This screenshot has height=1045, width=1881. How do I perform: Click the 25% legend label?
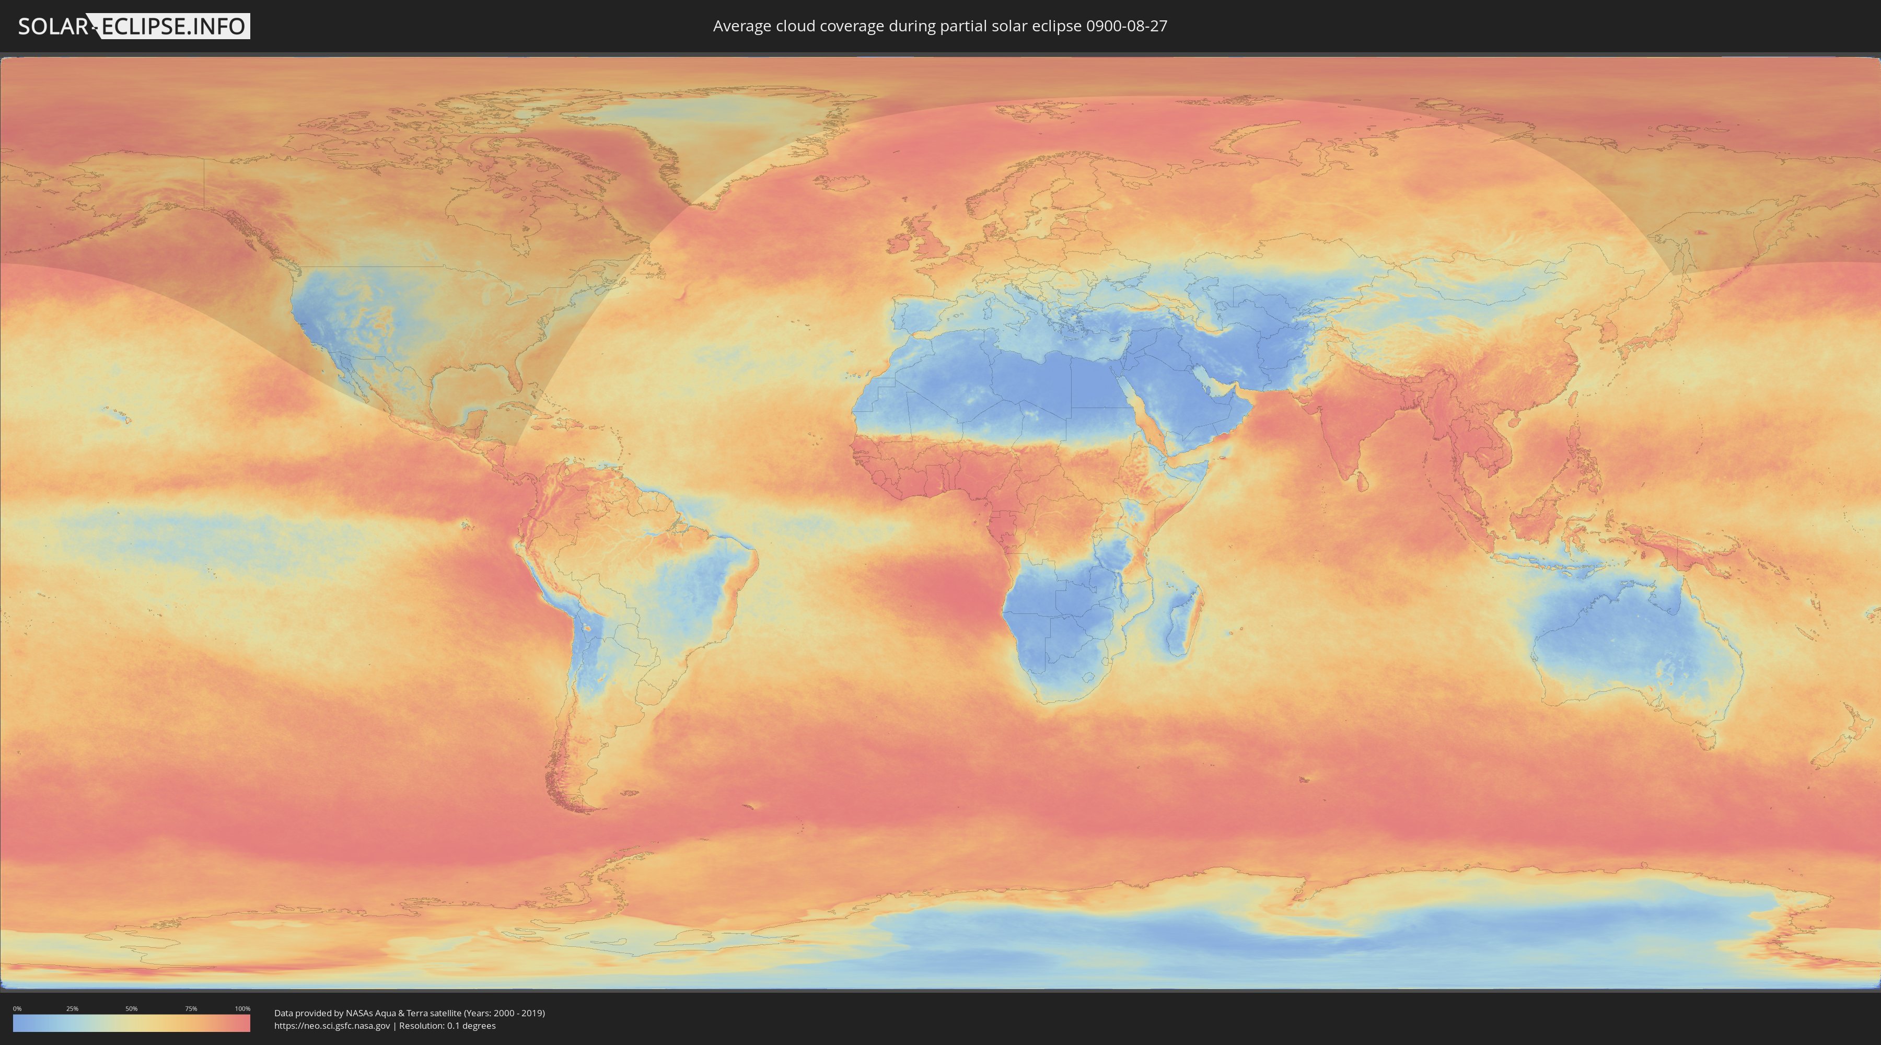coord(72,1008)
